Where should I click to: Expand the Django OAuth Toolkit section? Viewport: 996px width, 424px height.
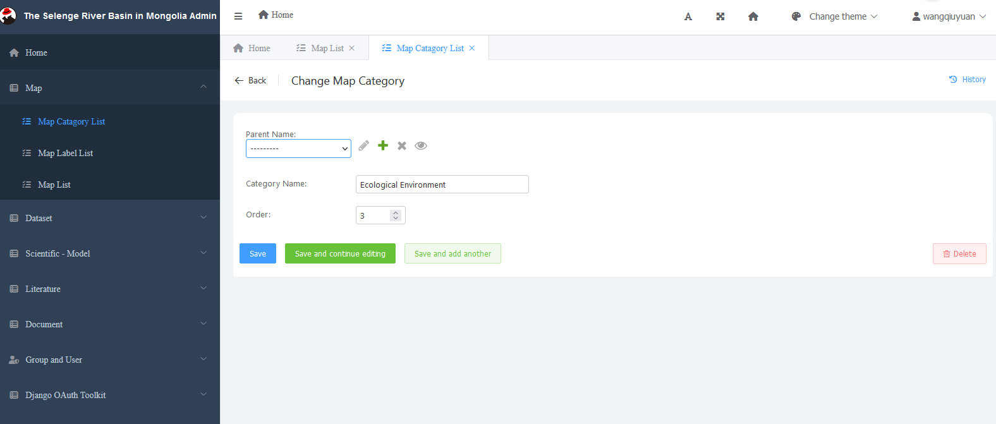pyautogui.click(x=110, y=395)
